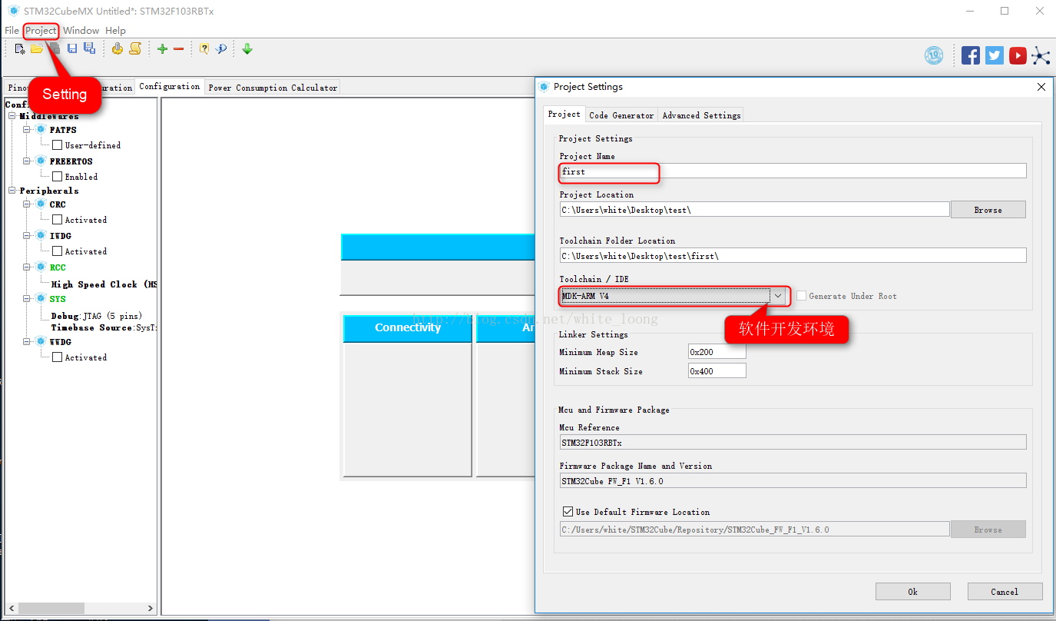Click the scroll right arrow of tree panel
Image resolution: width=1056 pixels, height=621 pixels.
pos(151,608)
